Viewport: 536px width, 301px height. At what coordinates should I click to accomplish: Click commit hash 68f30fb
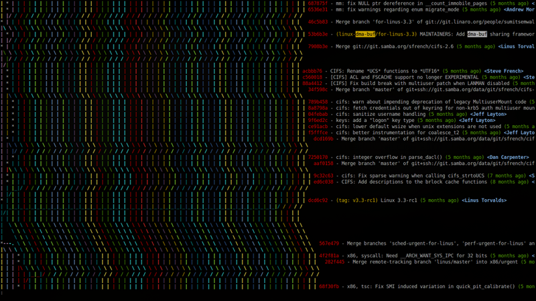329,287
